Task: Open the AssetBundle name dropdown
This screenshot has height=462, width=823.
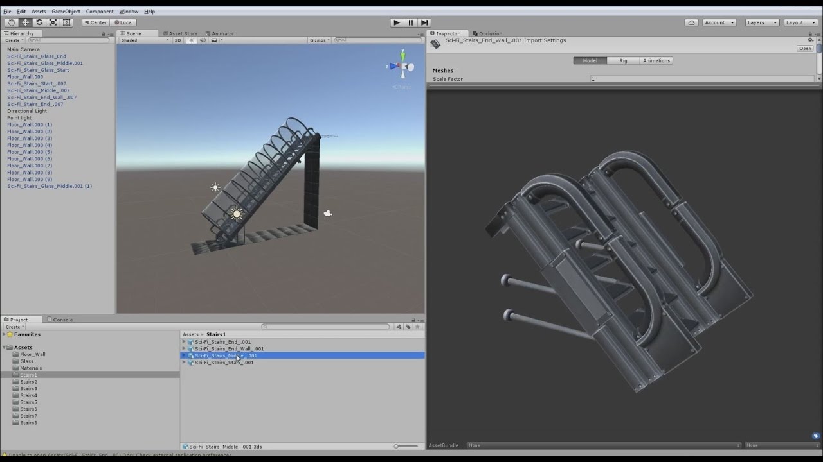Action: click(x=603, y=445)
